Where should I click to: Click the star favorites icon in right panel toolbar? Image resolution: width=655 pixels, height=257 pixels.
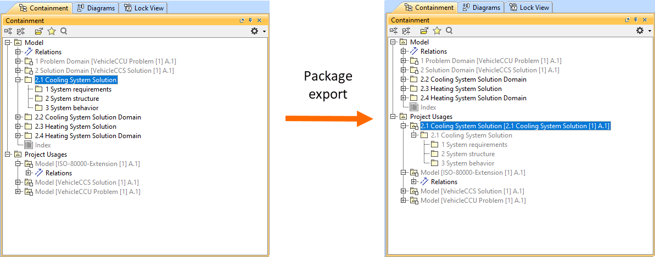pyautogui.click(x=437, y=31)
